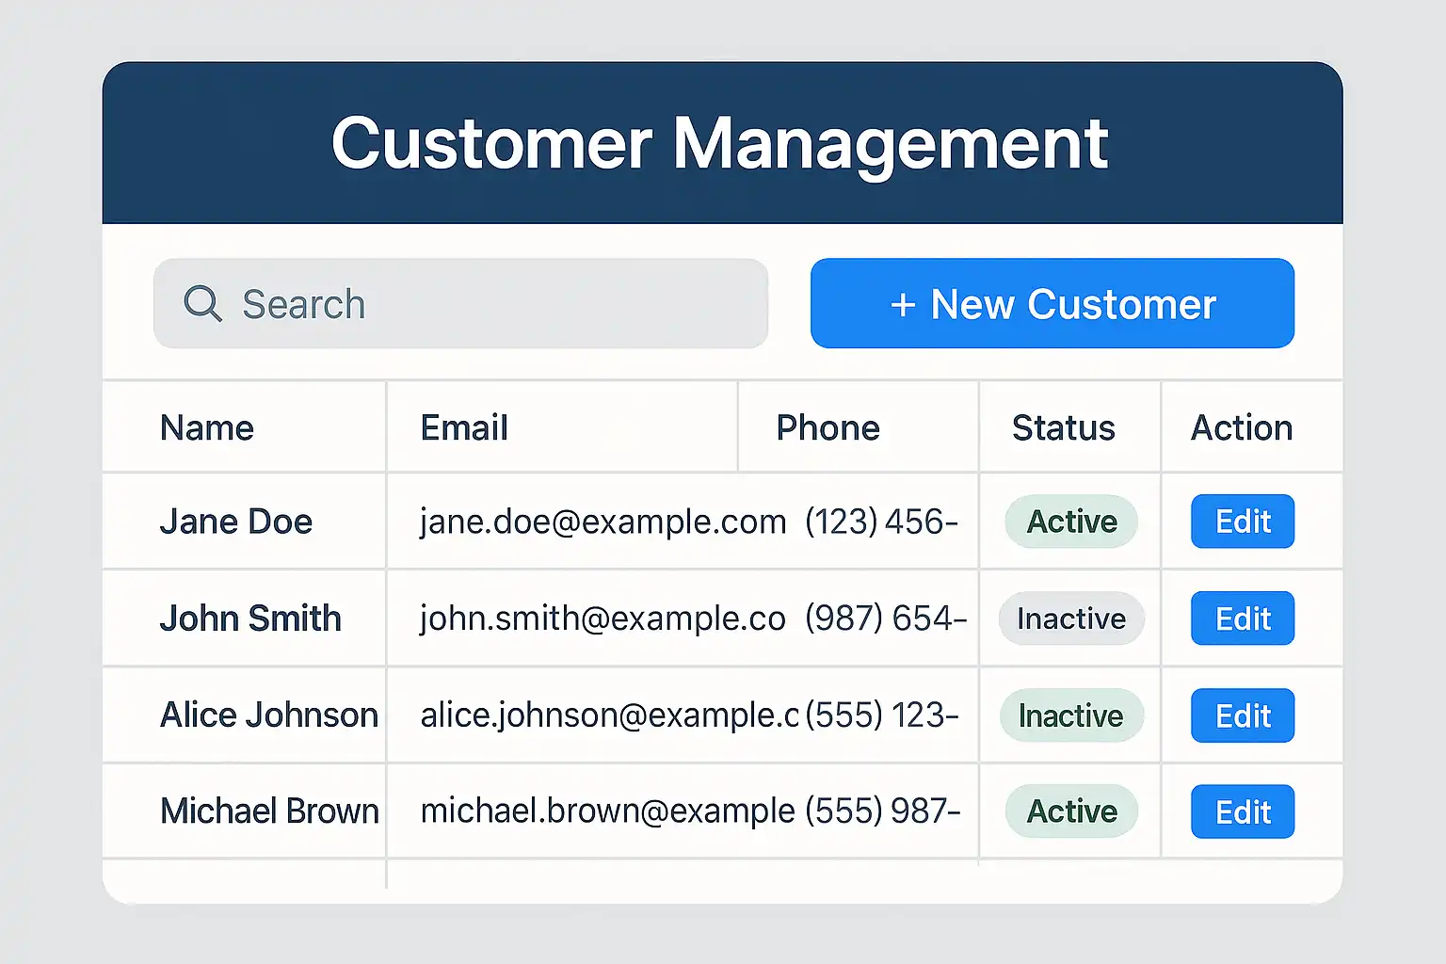Open Edit for Alice Johnson

(x=1242, y=715)
